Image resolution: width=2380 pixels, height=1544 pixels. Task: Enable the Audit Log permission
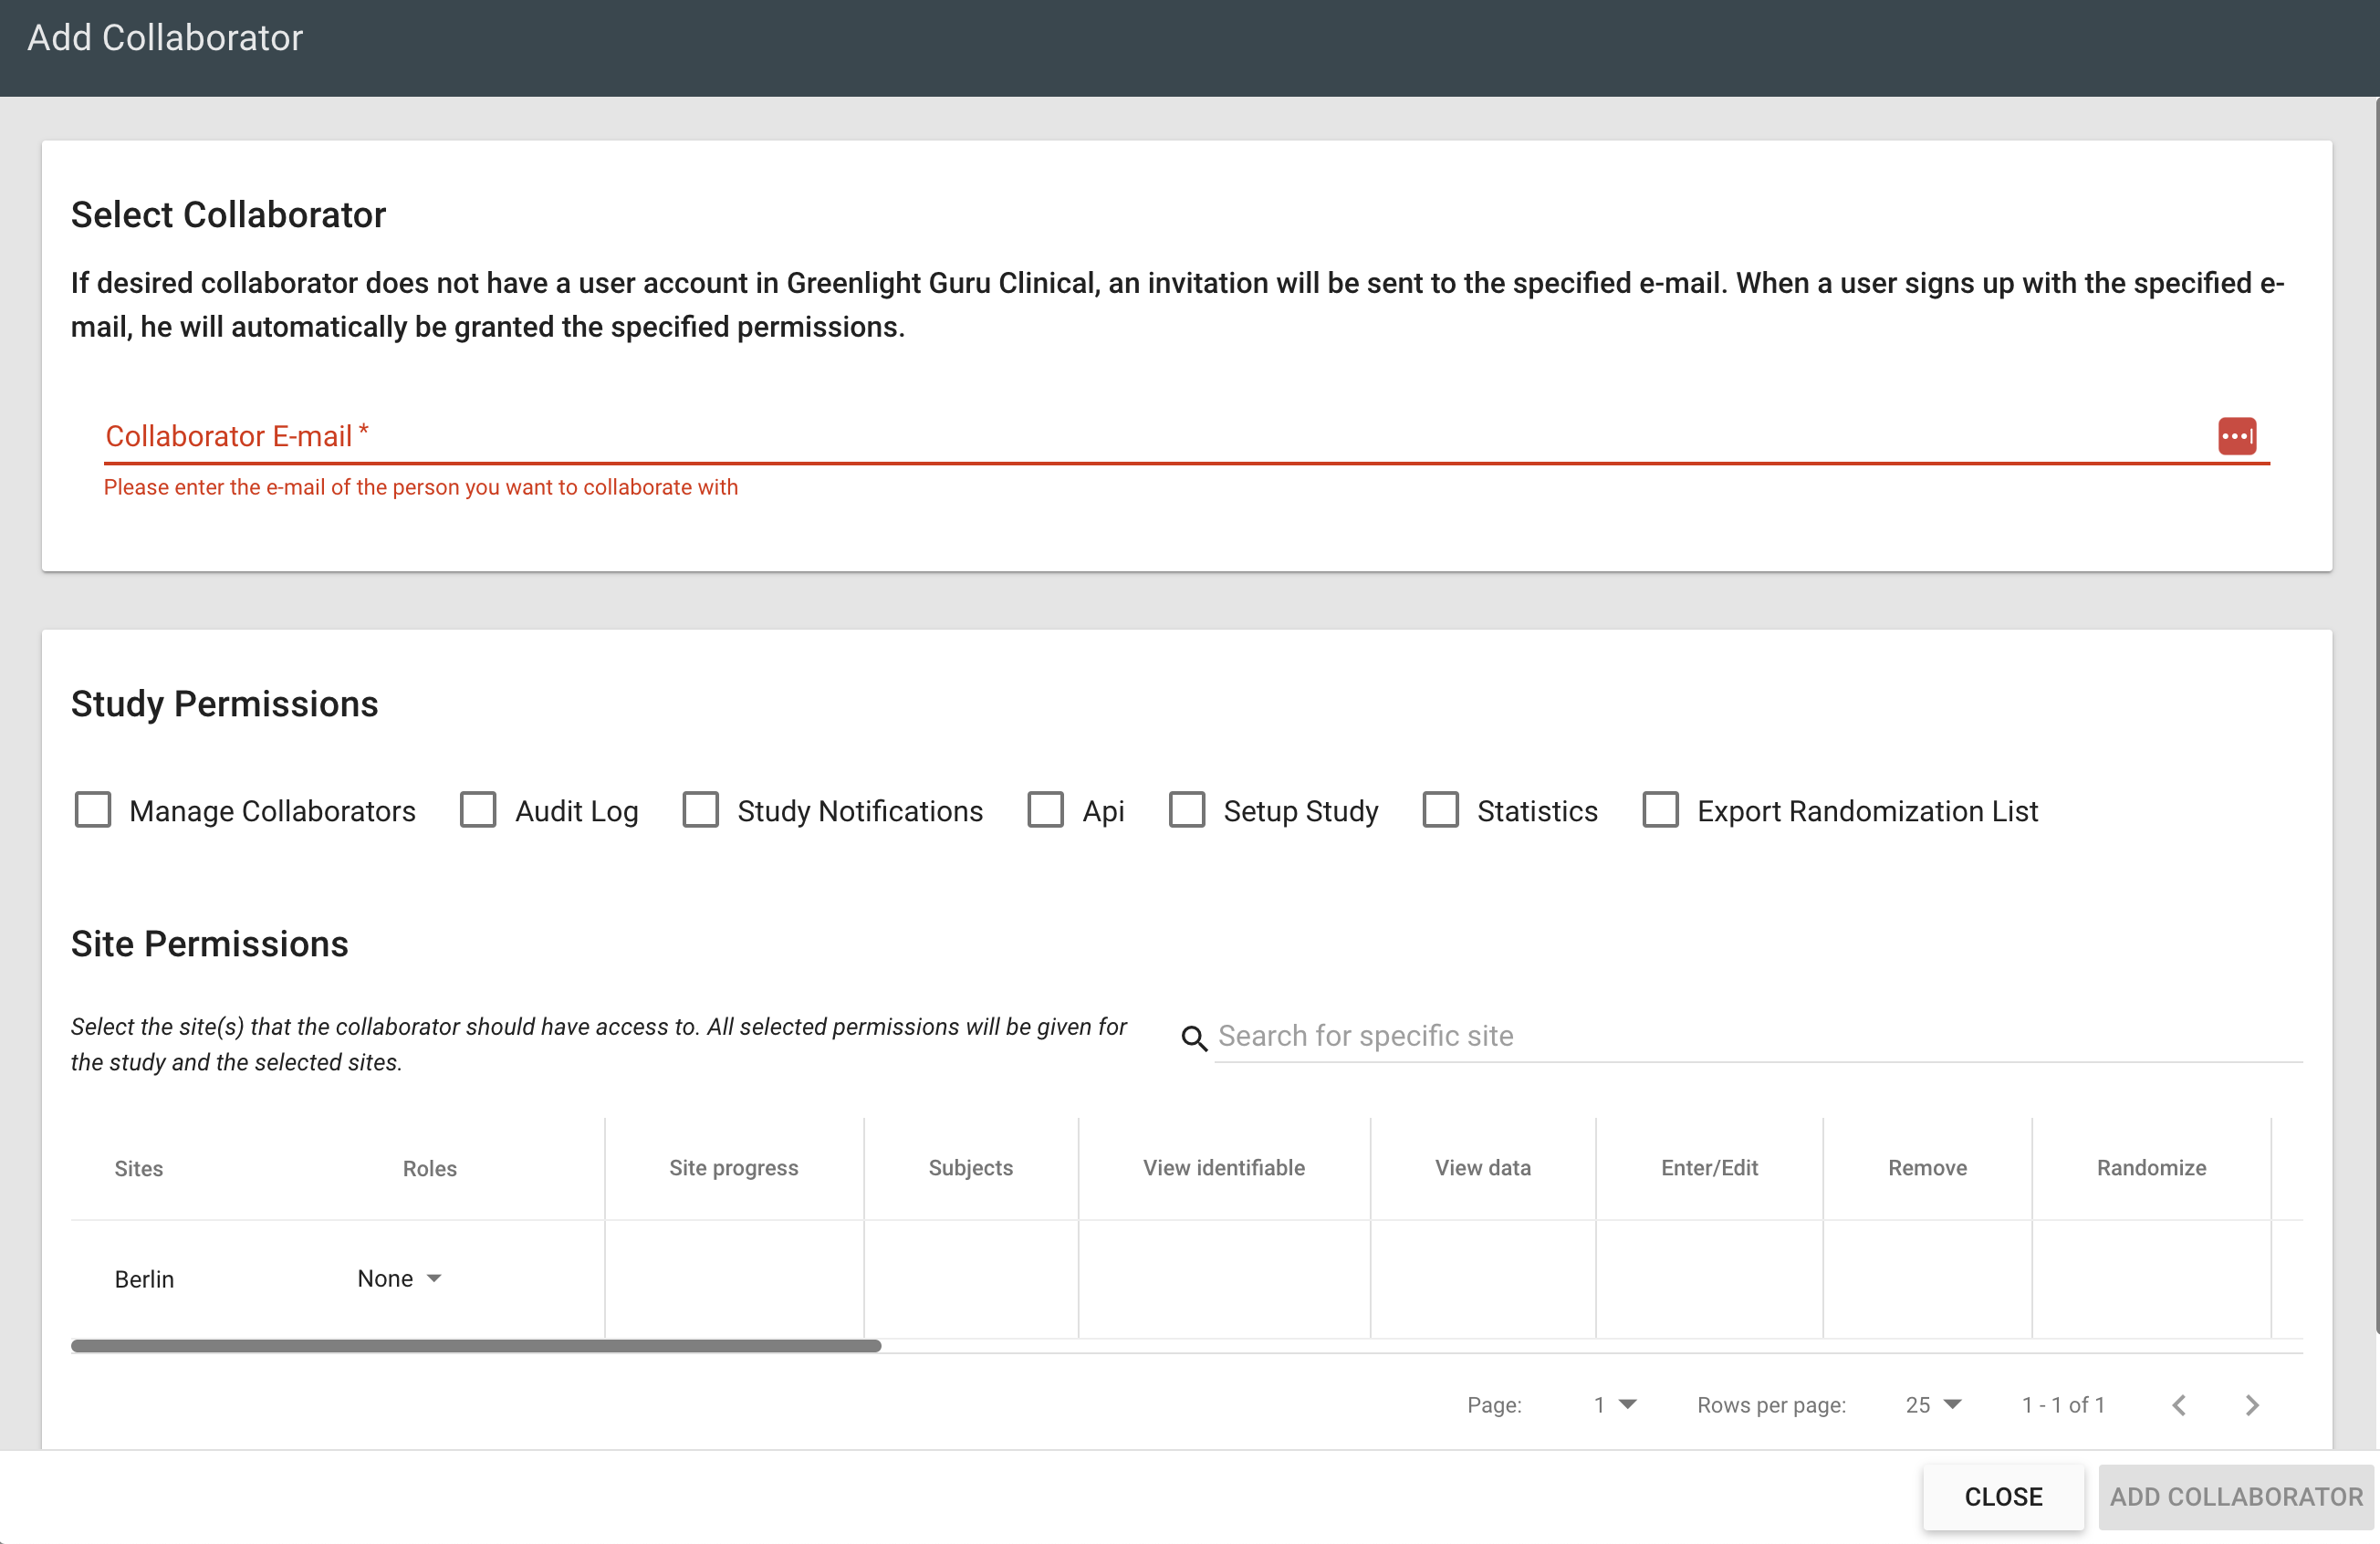(478, 810)
